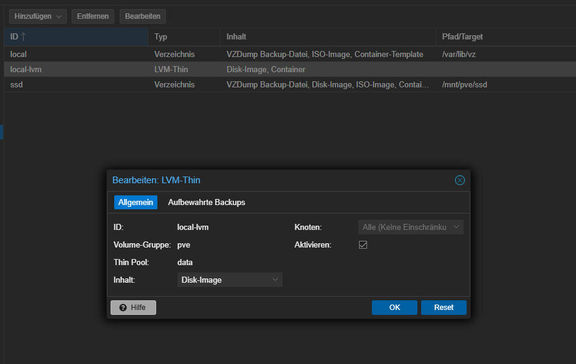This screenshot has width=576, height=364.
Task: Sort by the Inhalt column header
Action: tap(328, 36)
